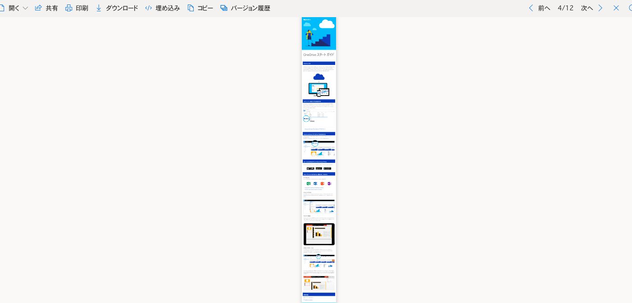Click the OneDrive スタート ガイド title in preview

click(319, 55)
